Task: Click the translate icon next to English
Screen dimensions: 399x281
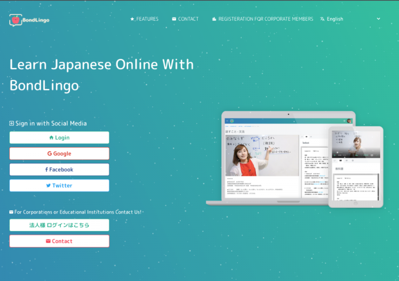Action: (322, 19)
